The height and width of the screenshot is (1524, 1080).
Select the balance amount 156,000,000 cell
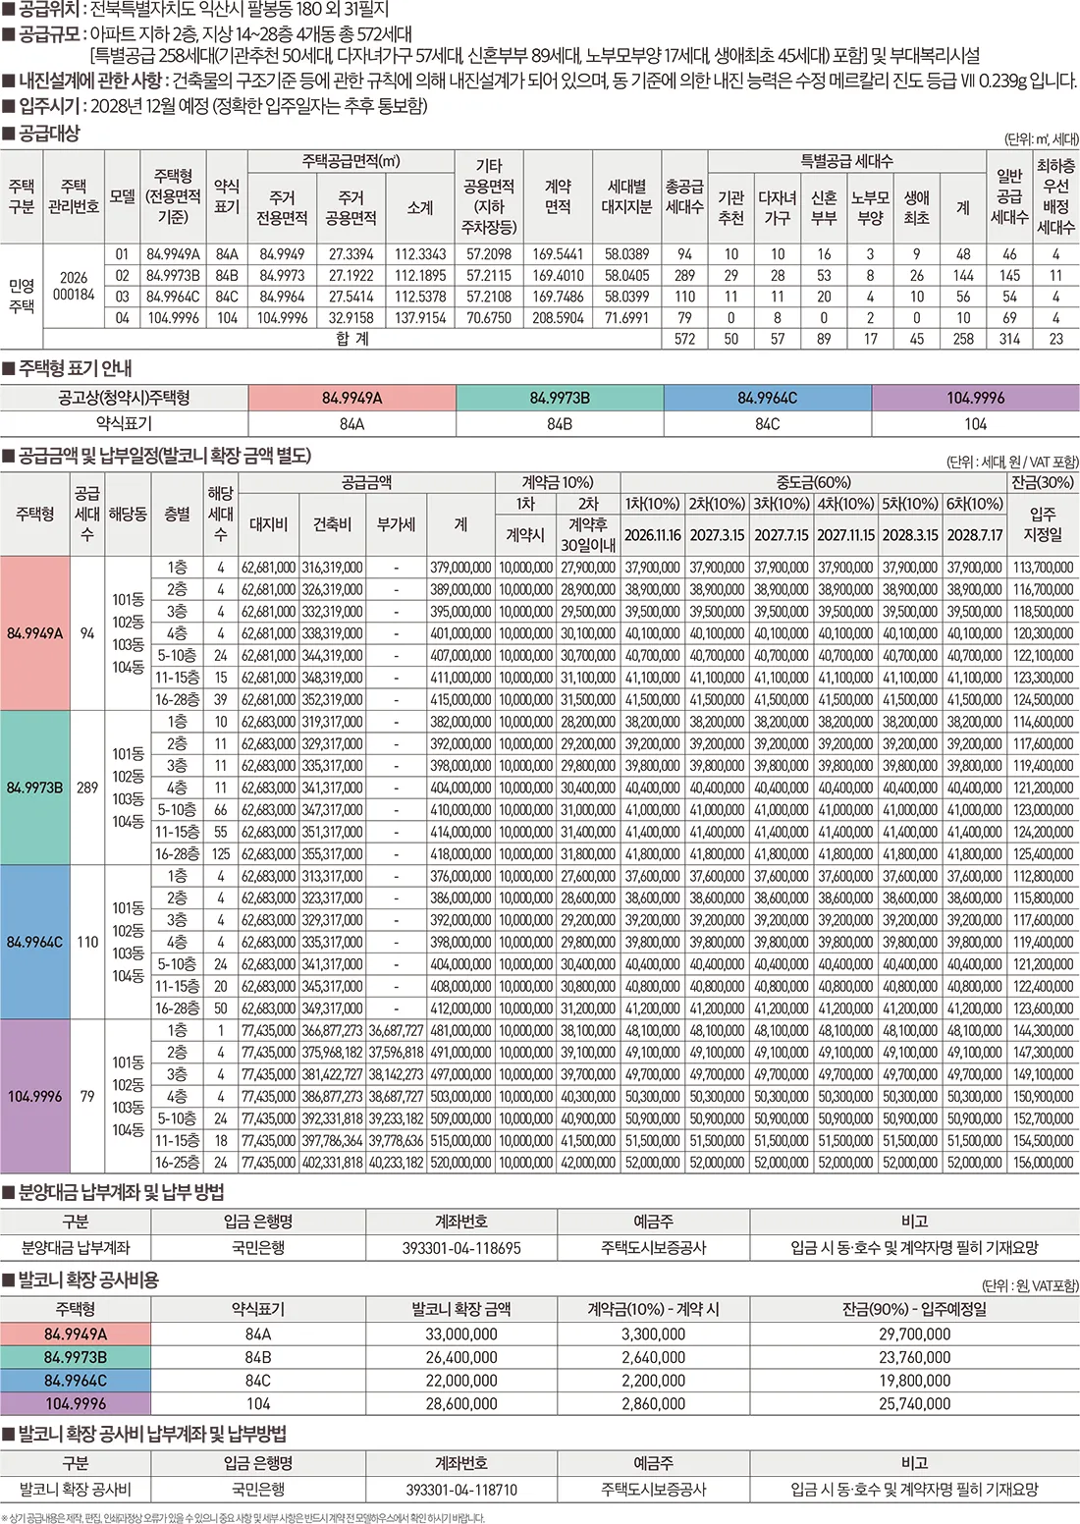1043,1163
